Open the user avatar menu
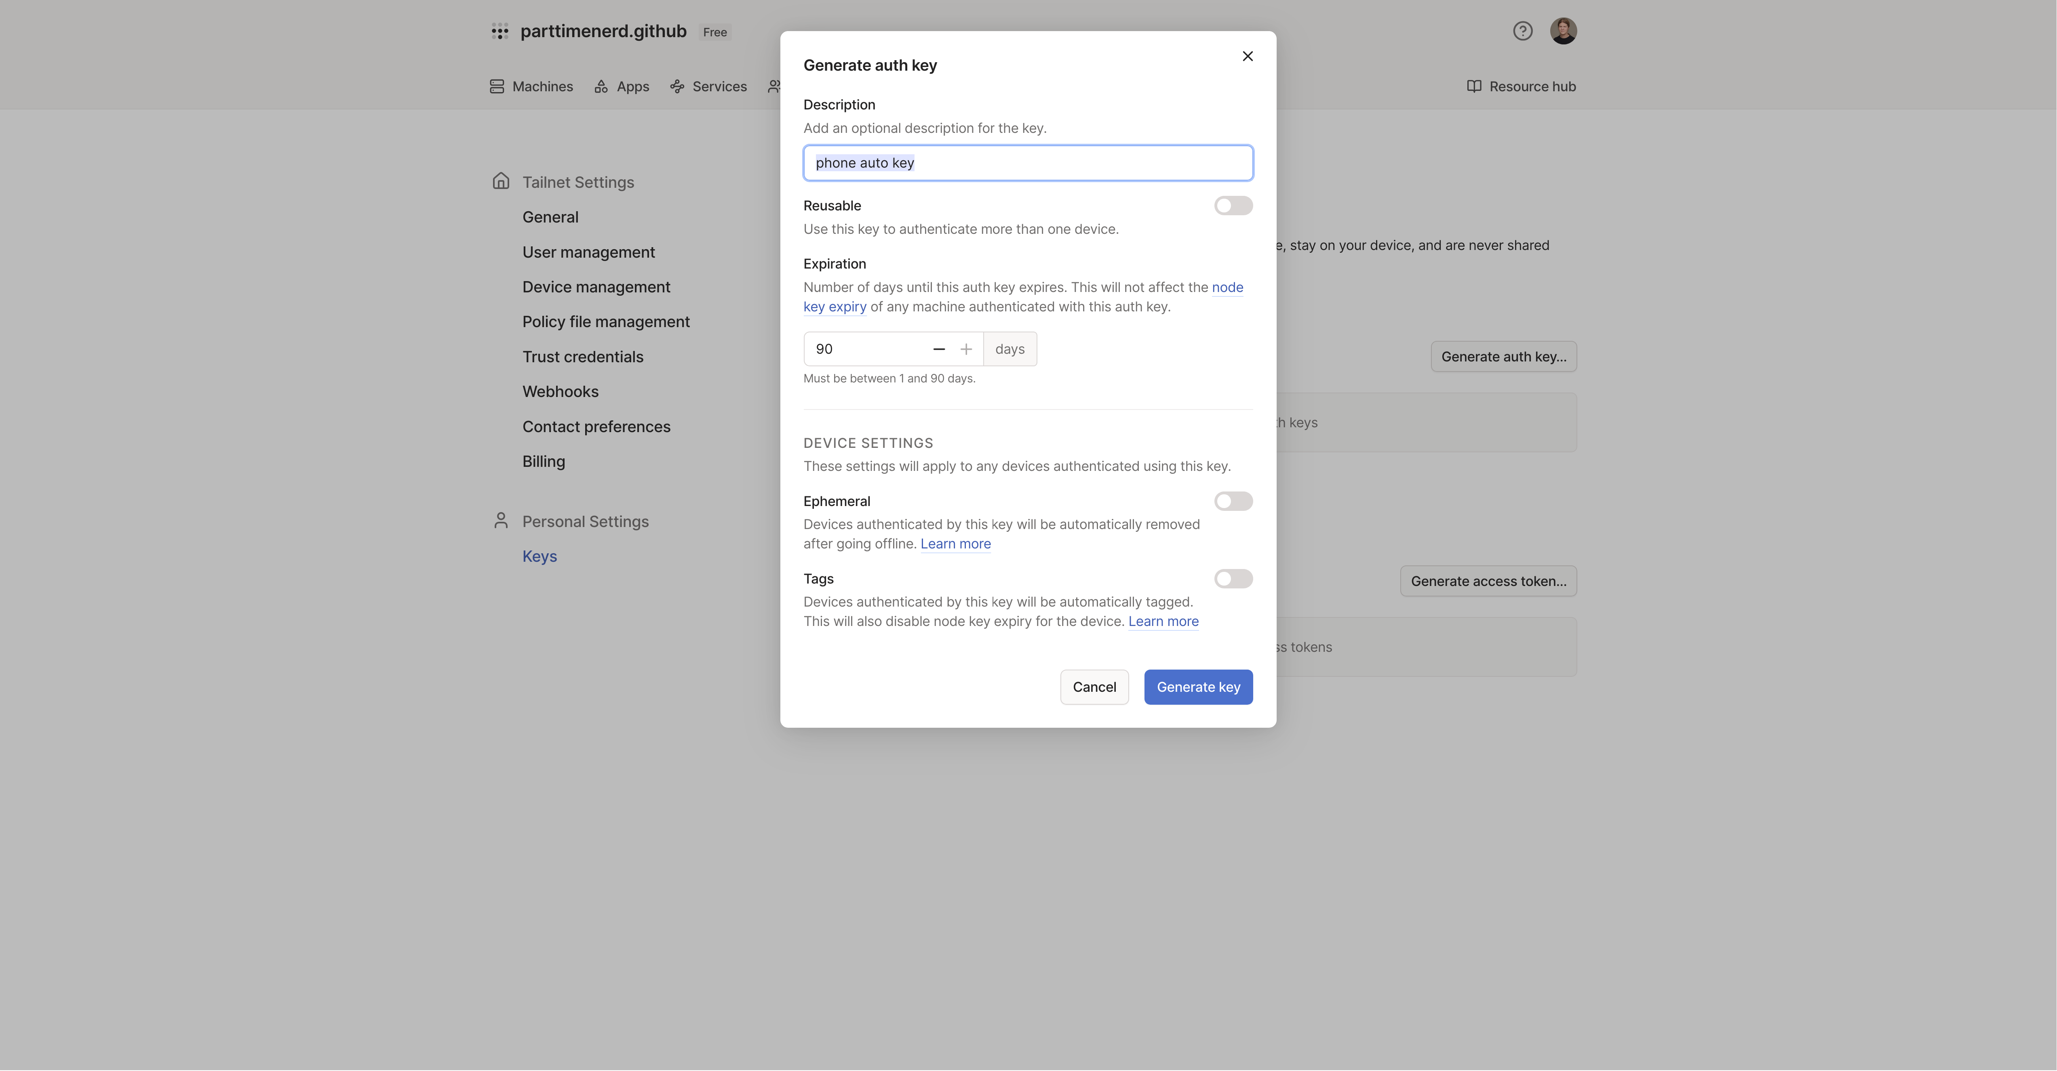The image size is (2057, 1071). (x=1563, y=31)
